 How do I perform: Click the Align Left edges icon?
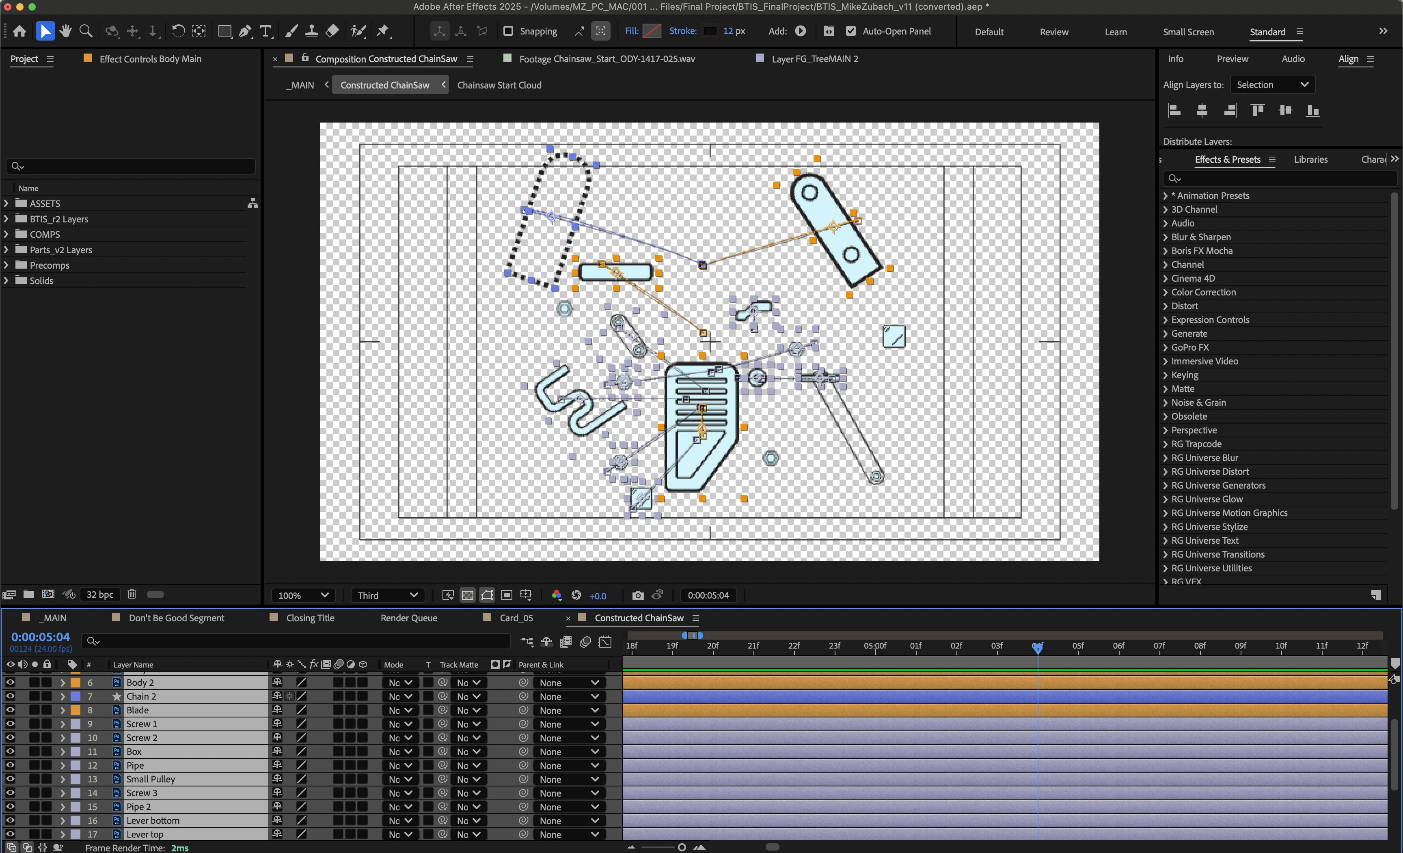click(1174, 110)
